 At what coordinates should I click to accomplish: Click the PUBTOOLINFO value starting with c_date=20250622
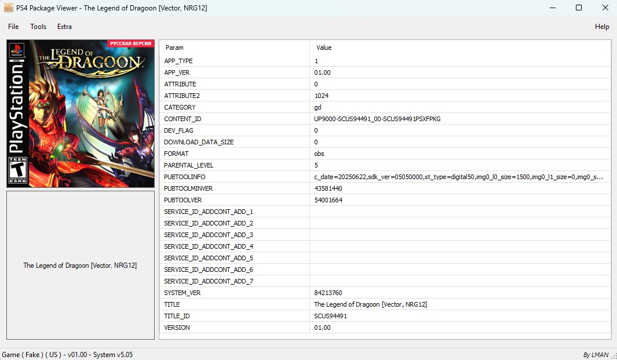458,177
